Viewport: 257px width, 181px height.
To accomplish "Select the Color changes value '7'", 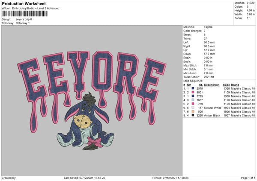I will pos(205,31).
